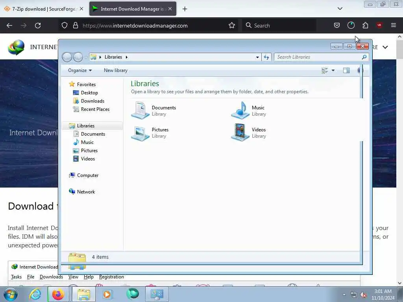Screen dimensions: 403x302
Task: Click the Windows Start button
Action: [11, 294]
